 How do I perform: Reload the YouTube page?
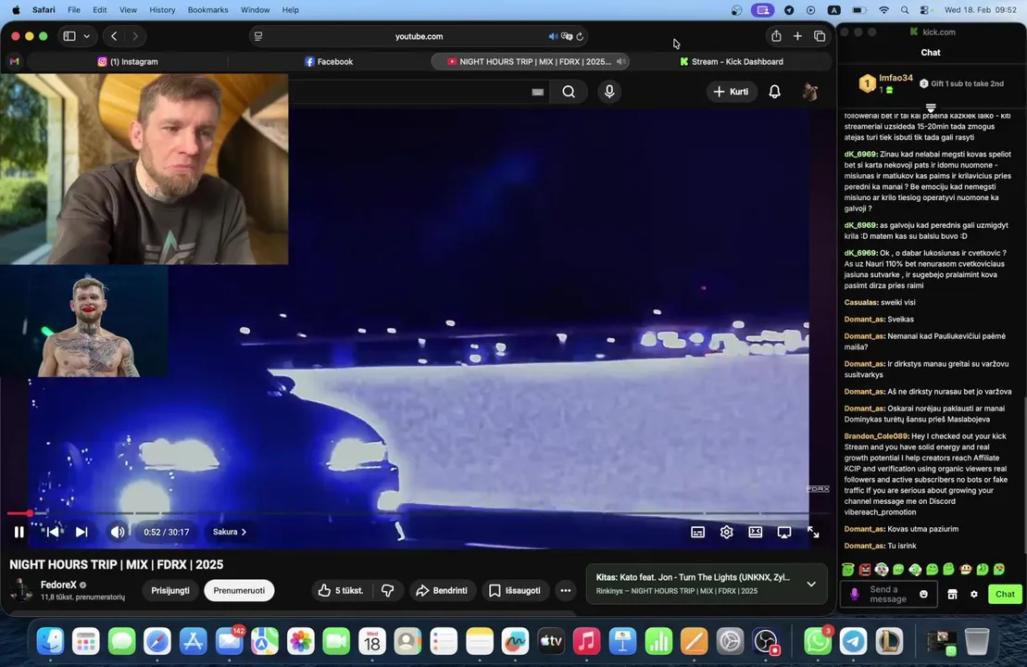point(580,36)
